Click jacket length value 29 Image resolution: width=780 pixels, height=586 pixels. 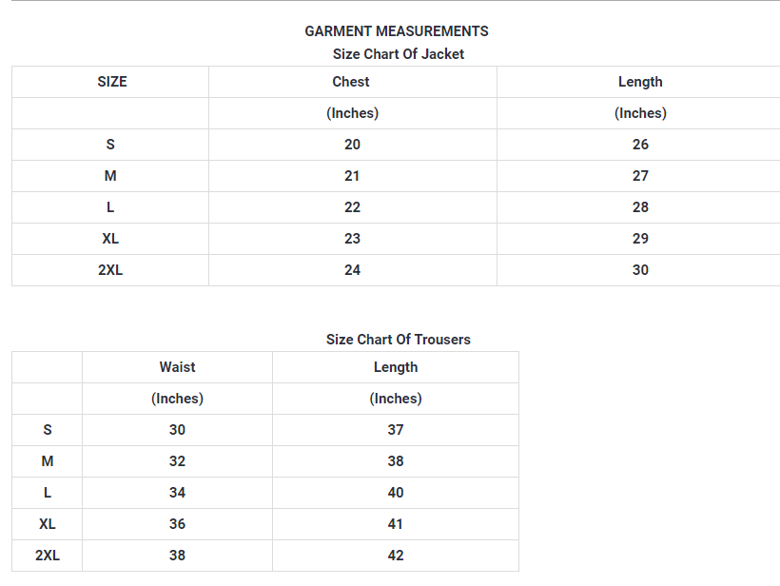[640, 239]
